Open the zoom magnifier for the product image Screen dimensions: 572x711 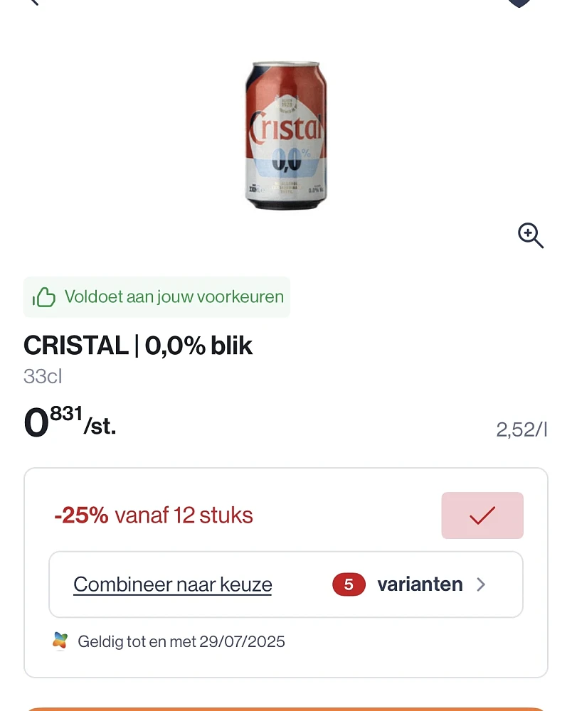coord(530,235)
